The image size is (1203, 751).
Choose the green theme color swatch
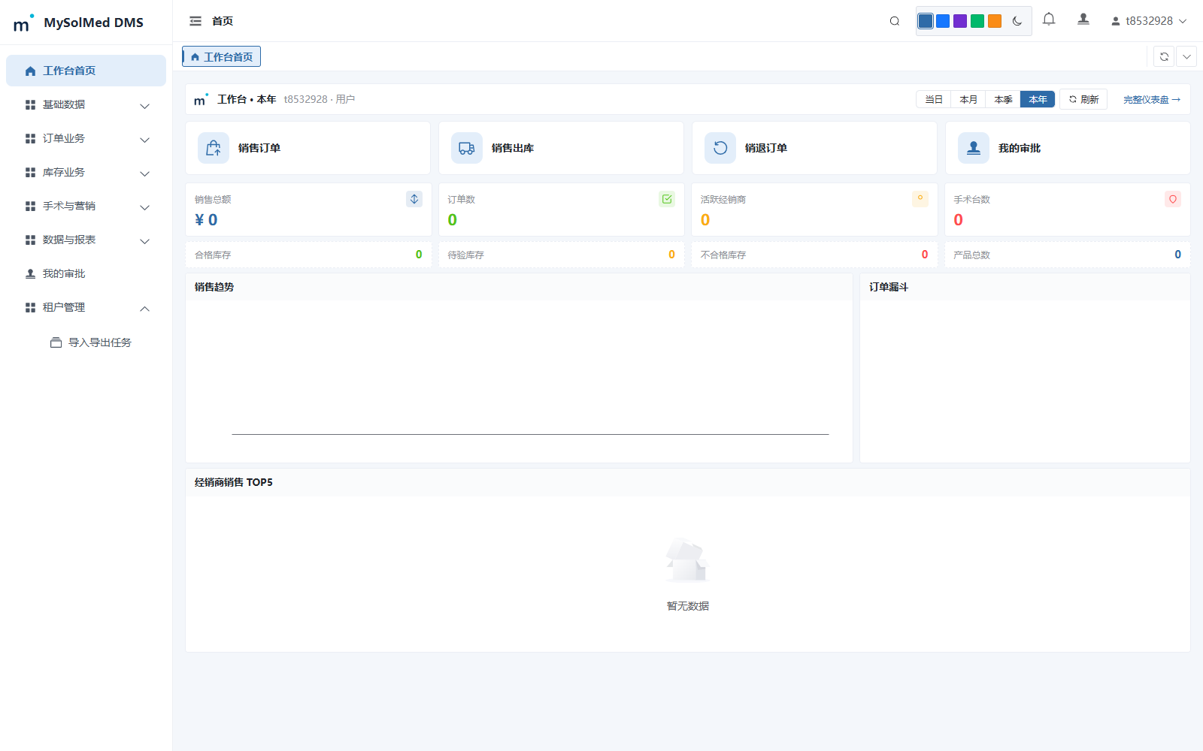click(977, 21)
